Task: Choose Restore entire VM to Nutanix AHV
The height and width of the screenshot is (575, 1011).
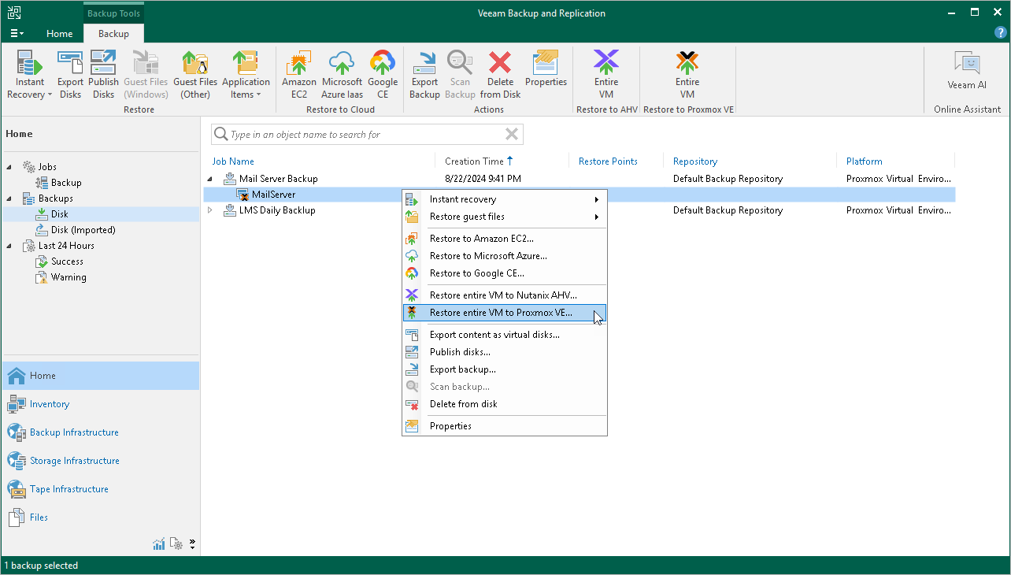Action: tap(505, 295)
